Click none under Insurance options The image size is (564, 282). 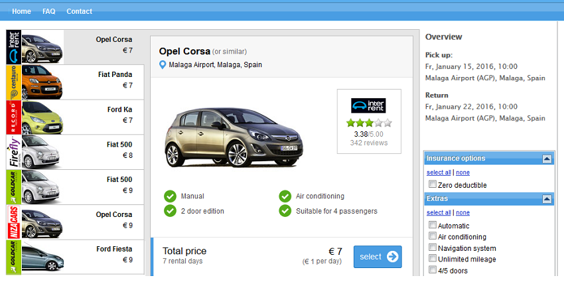[462, 173]
